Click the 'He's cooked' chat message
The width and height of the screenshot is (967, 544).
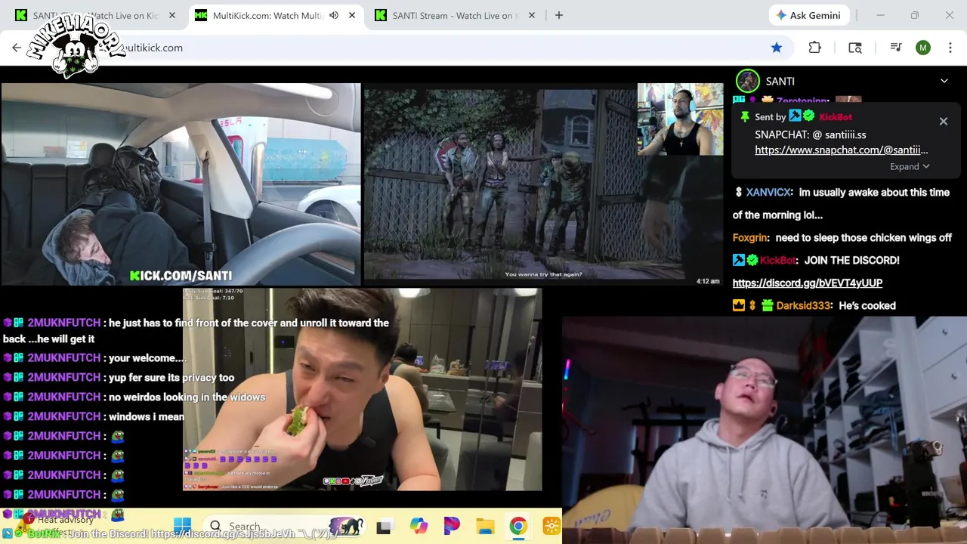[x=867, y=305]
